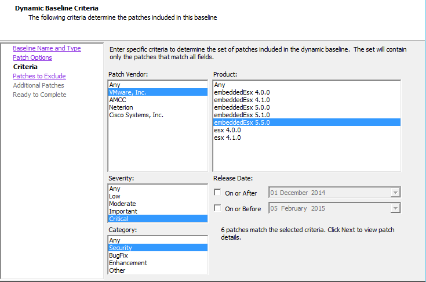Open the Patch Options step

coord(32,57)
